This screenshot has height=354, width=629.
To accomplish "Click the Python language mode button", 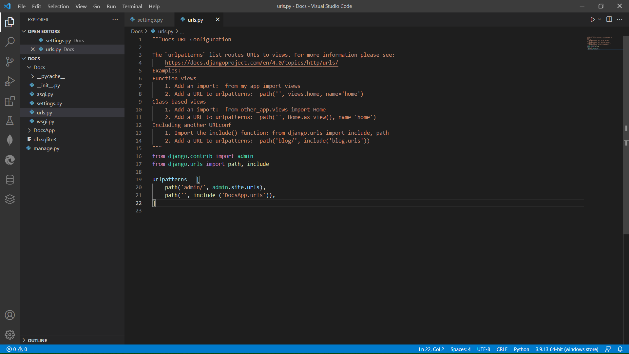I will click(521, 349).
